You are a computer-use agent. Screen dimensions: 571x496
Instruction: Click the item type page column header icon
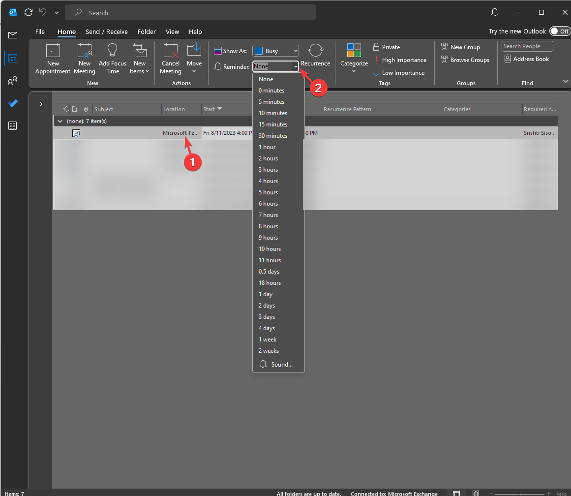coord(75,109)
